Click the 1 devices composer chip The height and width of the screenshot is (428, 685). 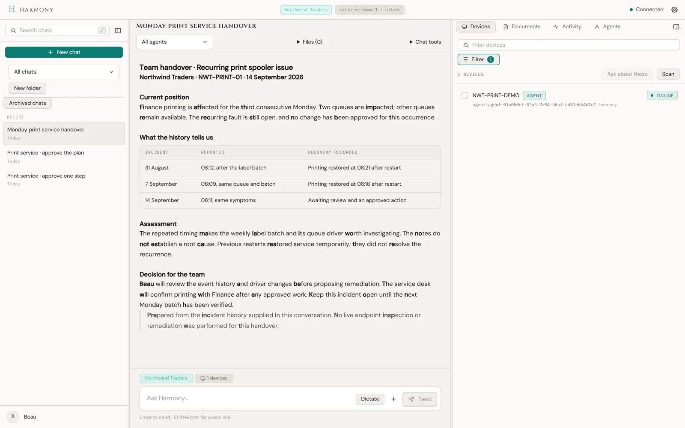coord(214,378)
